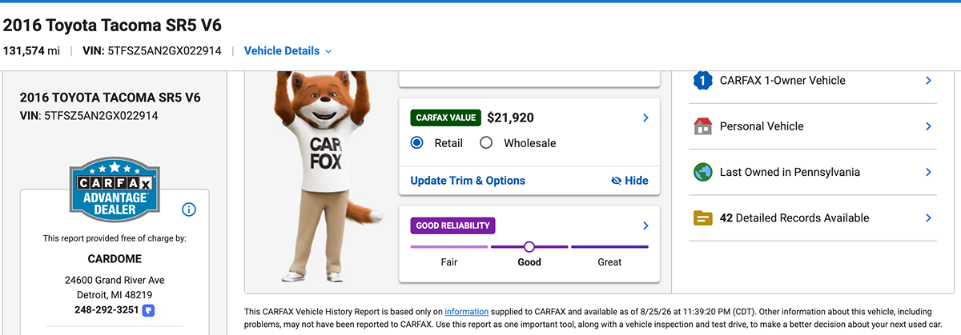Click the sidebar 2016 TOYOTA TACOMA SR5 V6 heading
This screenshot has height=335, width=961.
[110, 98]
